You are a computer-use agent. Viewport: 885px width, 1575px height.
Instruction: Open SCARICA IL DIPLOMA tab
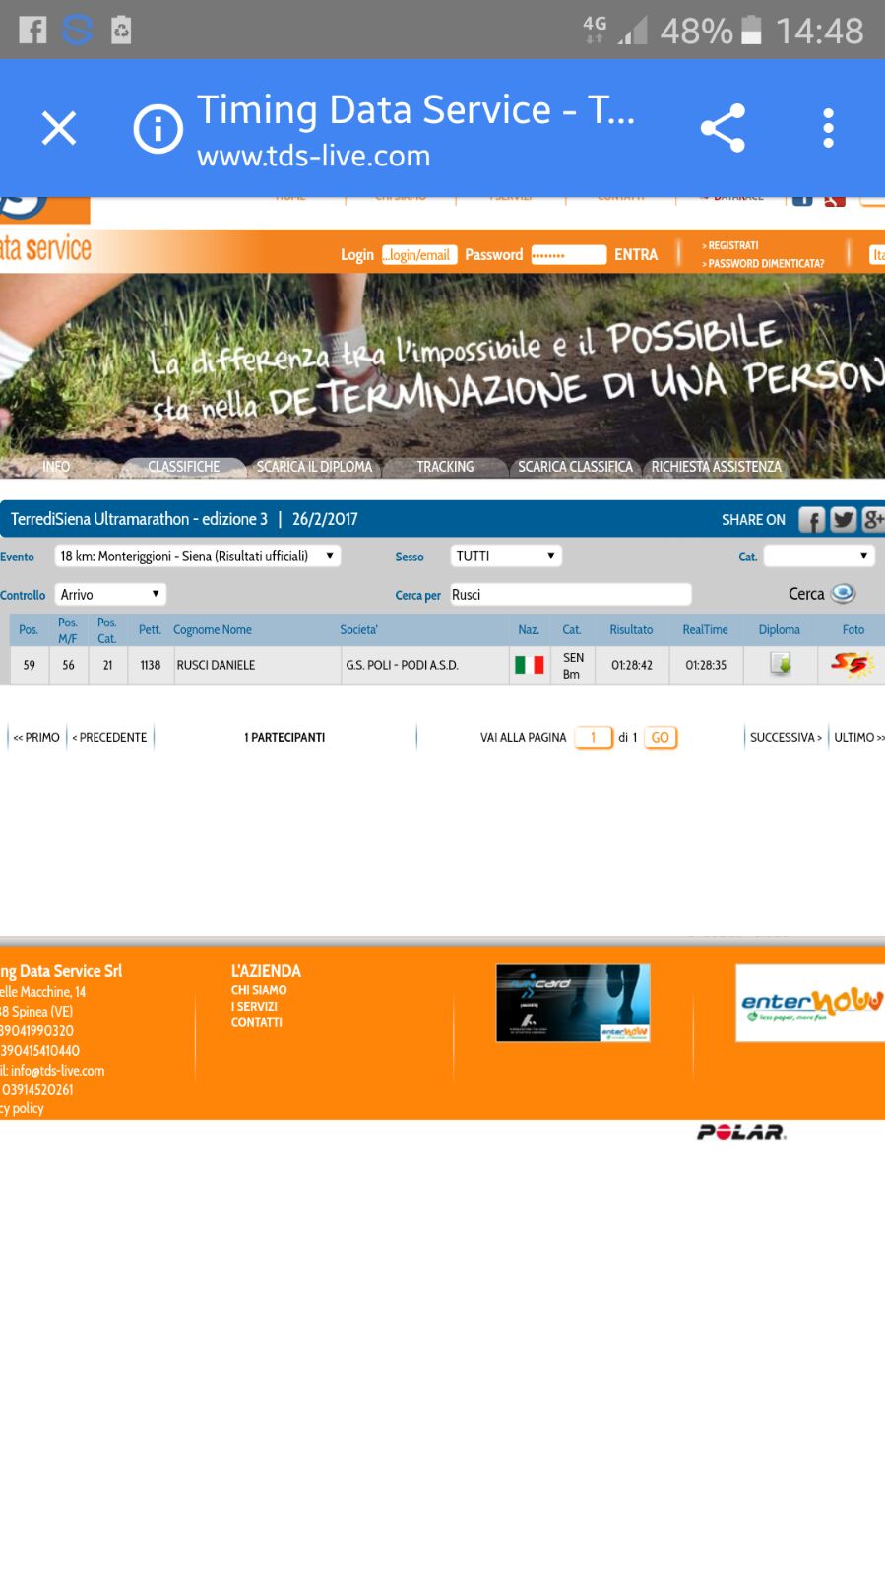pos(314,467)
